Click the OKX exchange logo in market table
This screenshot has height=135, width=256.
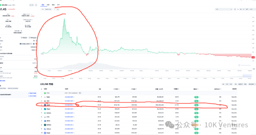coord(45,101)
